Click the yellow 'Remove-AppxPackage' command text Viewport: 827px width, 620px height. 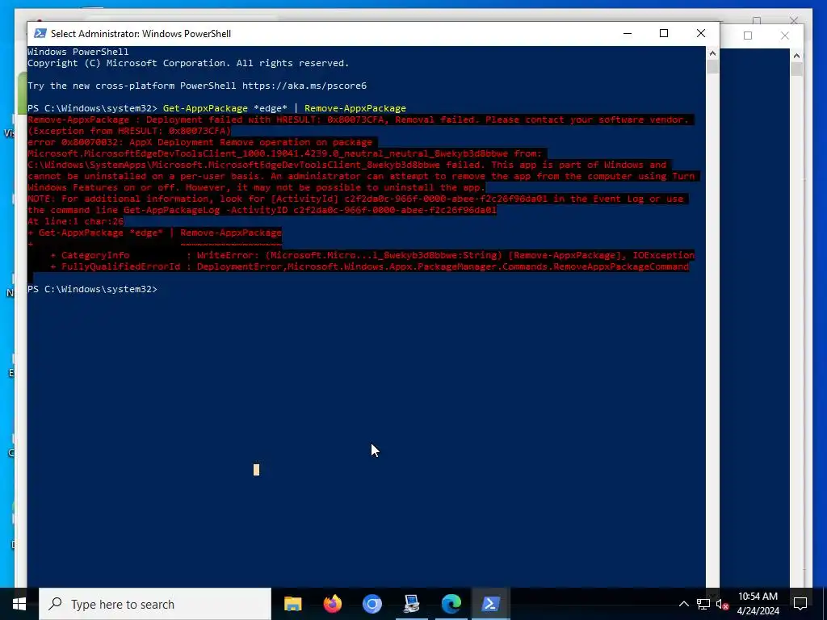pyautogui.click(x=355, y=108)
